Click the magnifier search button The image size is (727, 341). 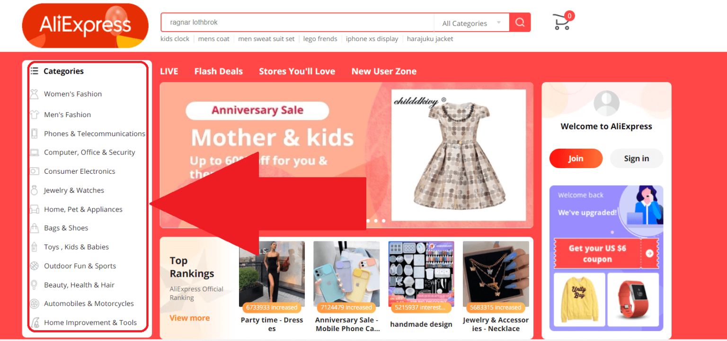[x=520, y=22]
